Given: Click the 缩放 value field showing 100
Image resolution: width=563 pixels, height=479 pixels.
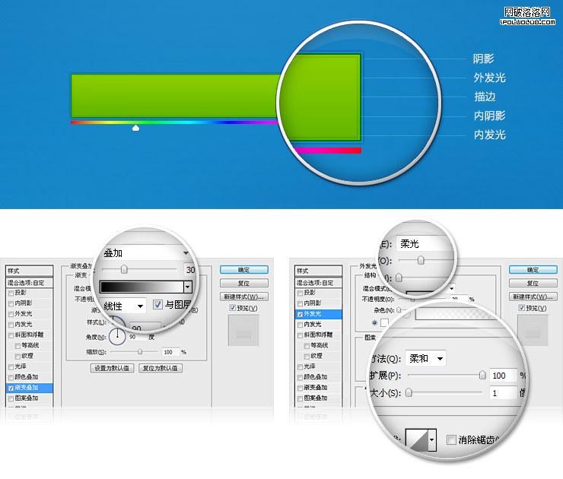Looking at the screenshot, I should 170,352.
